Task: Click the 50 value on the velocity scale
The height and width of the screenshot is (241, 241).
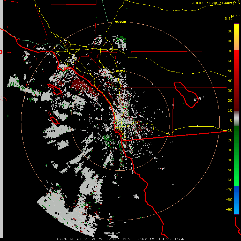Action: [230, 71]
